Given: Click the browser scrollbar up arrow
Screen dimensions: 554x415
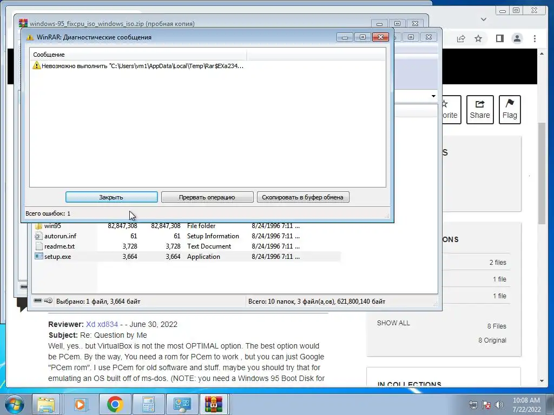Looking at the screenshot, I should point(542,53).
